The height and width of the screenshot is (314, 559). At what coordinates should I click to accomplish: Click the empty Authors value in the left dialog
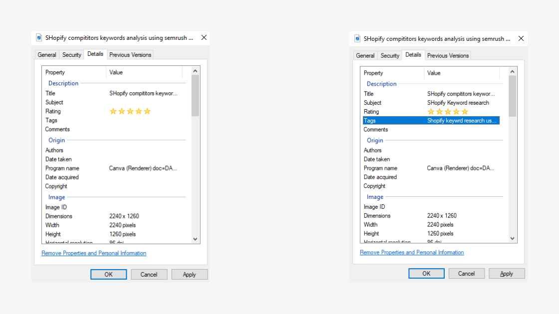point(144,150)
